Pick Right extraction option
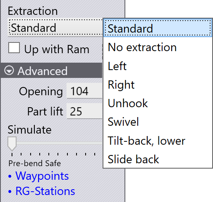 pyautogui.click(x=158, y=85)
